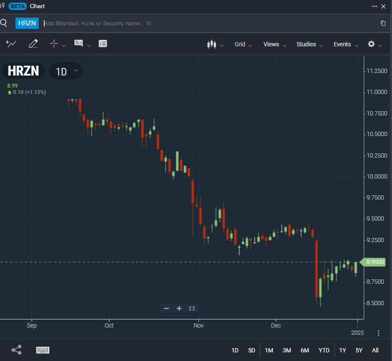The image size is (392, 361).
Task: Open the Studies menu
Action: (x=310, y=44)
